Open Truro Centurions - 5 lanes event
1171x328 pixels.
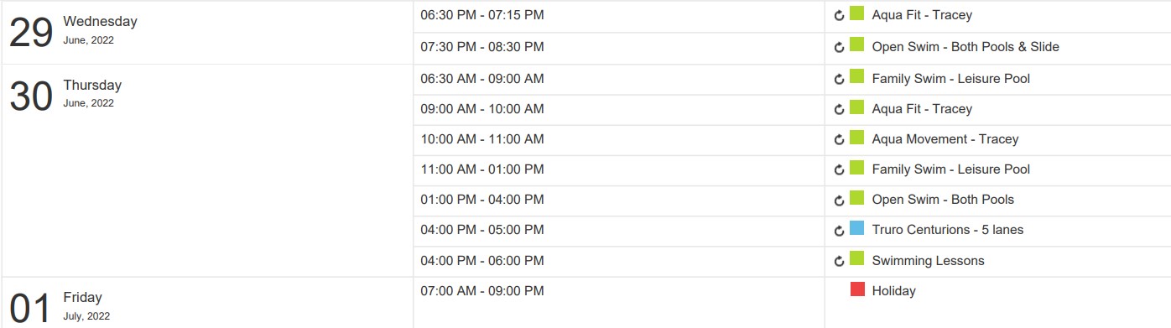[x=948, y=230]
